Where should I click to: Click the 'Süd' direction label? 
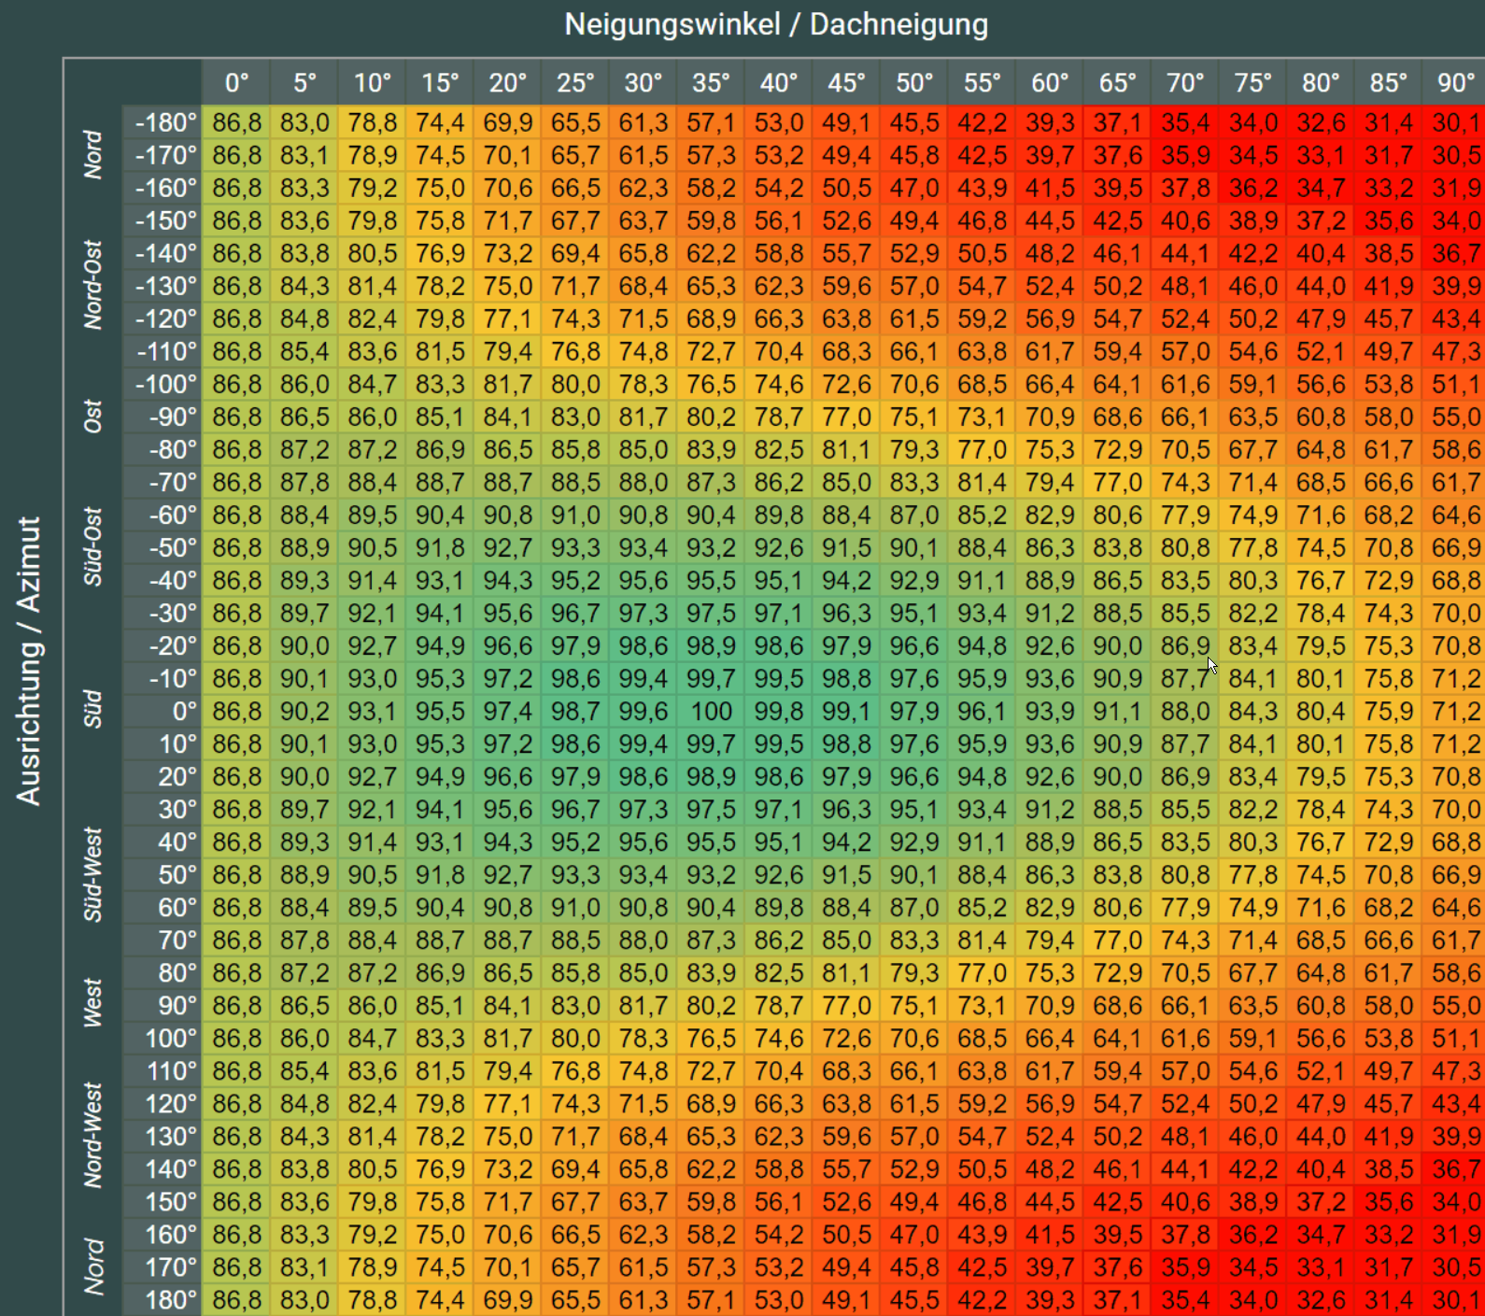click(92, 709)
